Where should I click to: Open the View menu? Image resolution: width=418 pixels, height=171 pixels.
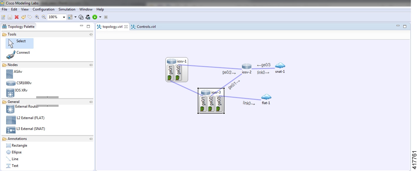[x=25, y=9]
